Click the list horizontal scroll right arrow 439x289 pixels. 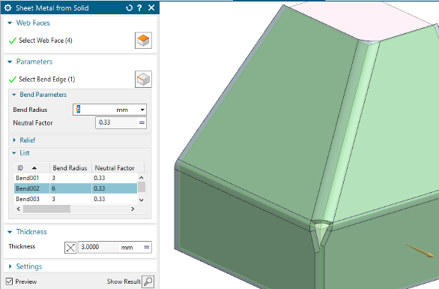(x=133, y=209)
